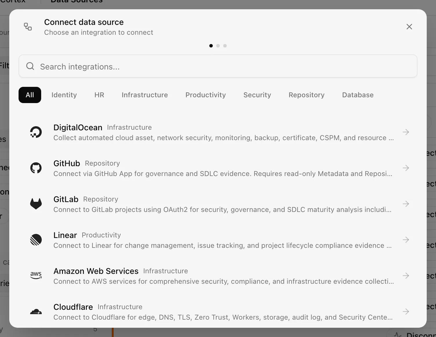
Task: Click 'Choose an integration to connect' subtitle
Action: click(99, 32)
